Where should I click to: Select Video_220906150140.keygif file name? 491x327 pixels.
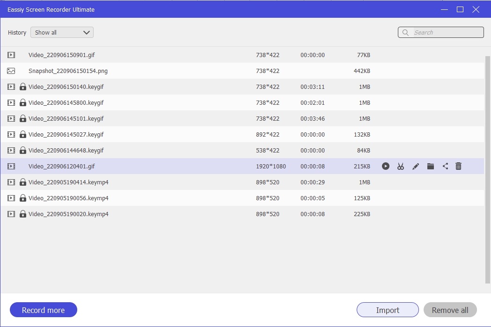[66, 87]
